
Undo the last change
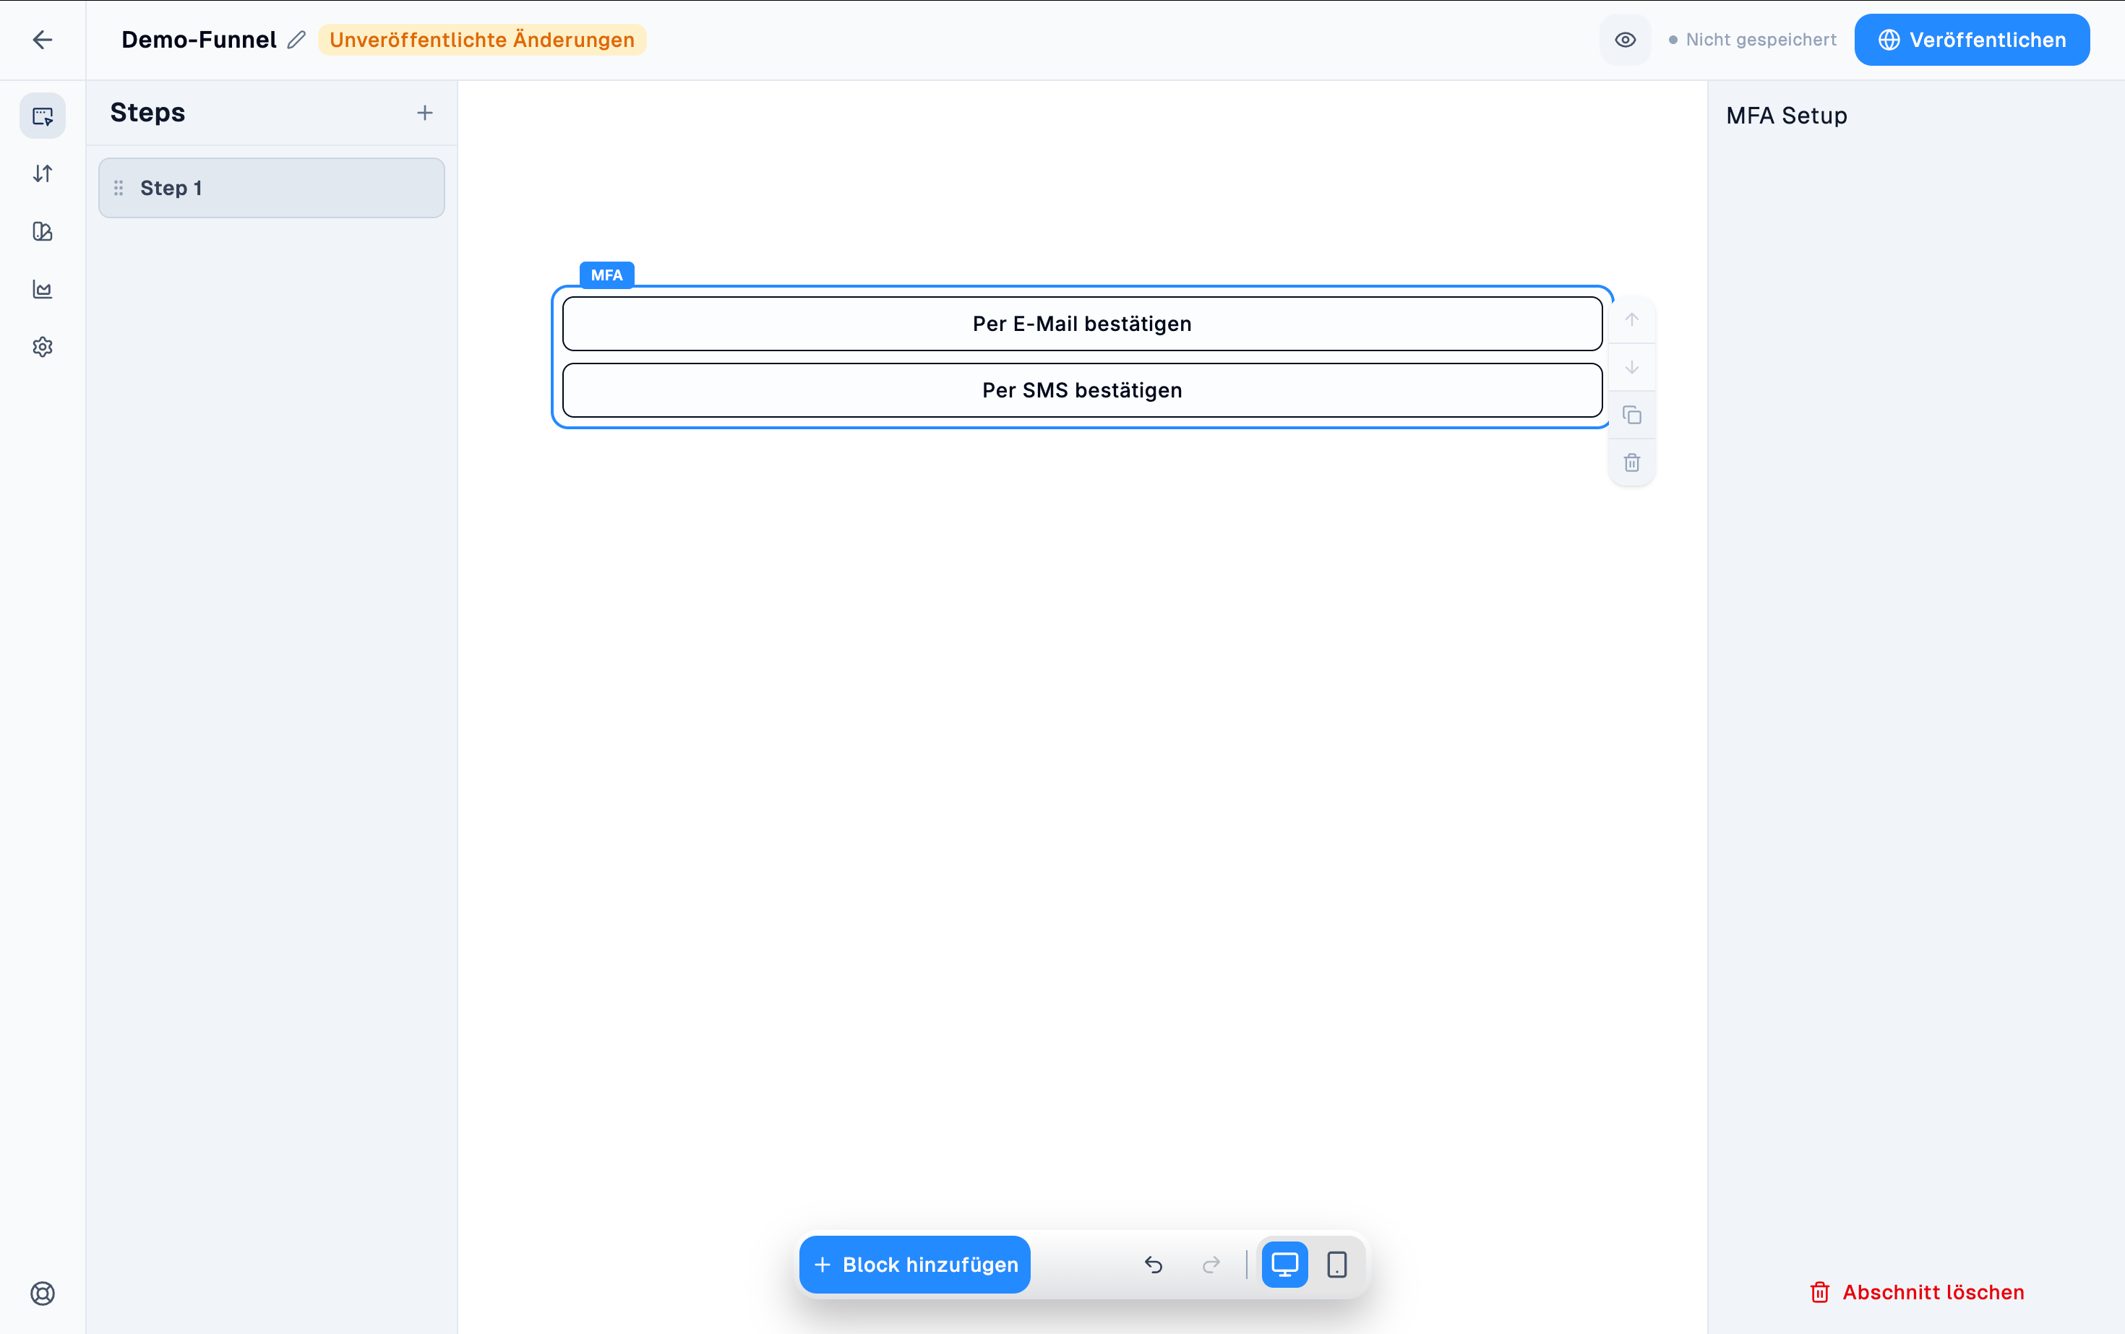pyautogui.click(x=1154, y=1265)
